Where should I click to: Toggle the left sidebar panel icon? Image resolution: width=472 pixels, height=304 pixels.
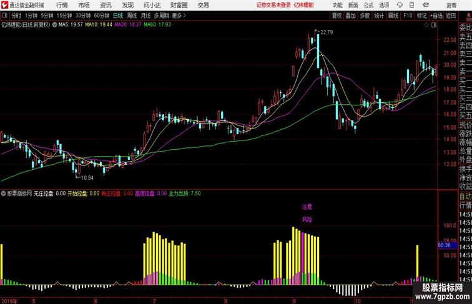(x=4, y=16)
